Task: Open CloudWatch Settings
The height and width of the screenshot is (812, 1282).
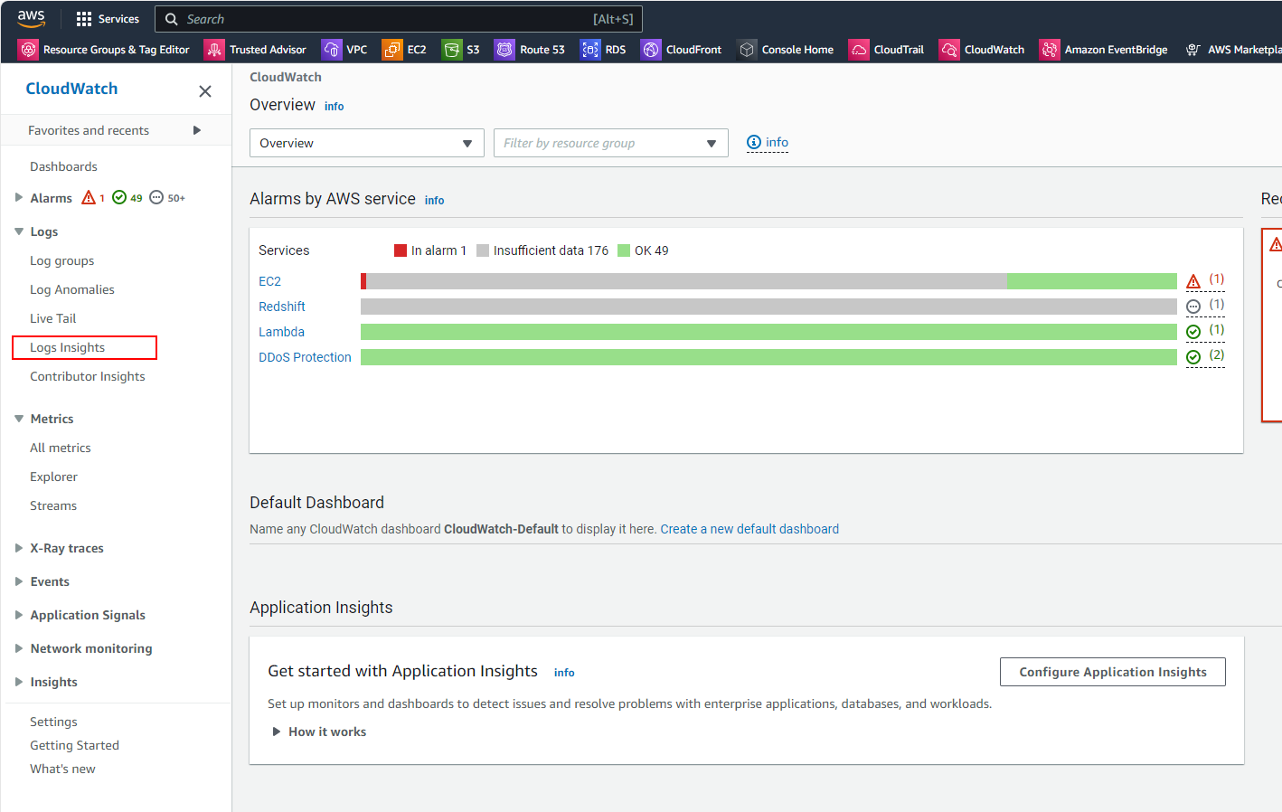Action: point(53,722)
